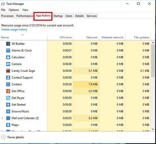Screen dimensions: 156x144
Task: Select the Camera row name
Action: click(16, 64)
